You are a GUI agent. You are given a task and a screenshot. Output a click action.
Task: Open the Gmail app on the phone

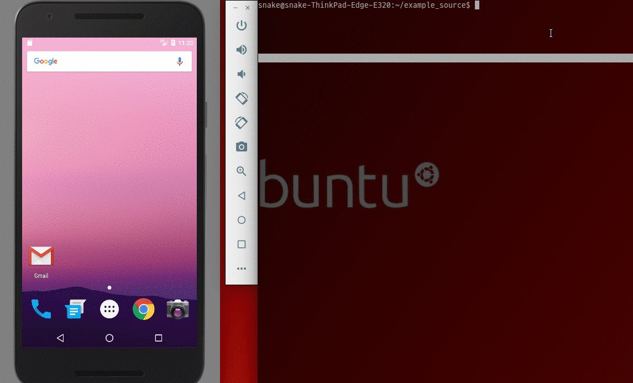(x=41, y=262)
